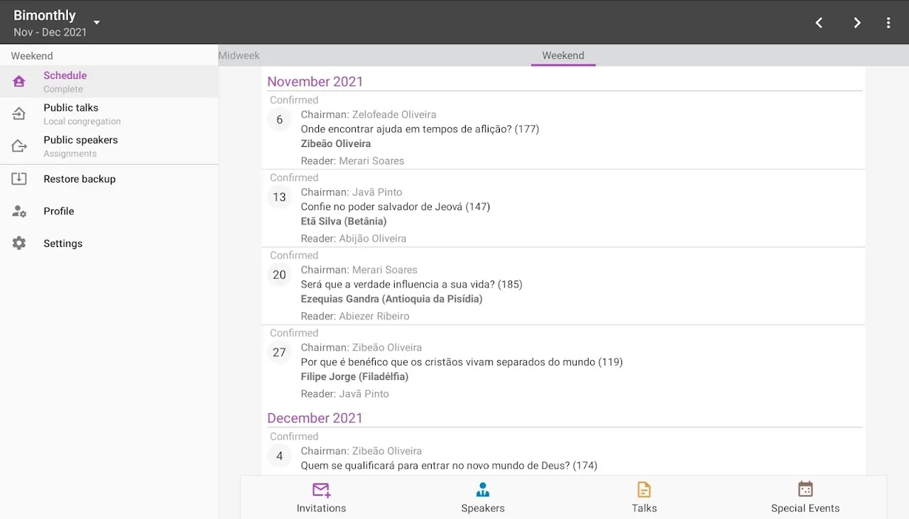Image resolution: width=909 pixels, height=519 pixels.
Task: Tap the Speakers label in bottom bar
Action: click(x=483, y=508)
